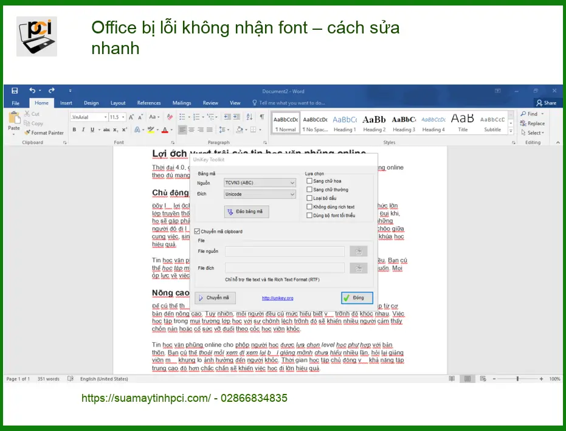Click the zoom in plus button
This screenshot has height=431, width=566.
541,379
